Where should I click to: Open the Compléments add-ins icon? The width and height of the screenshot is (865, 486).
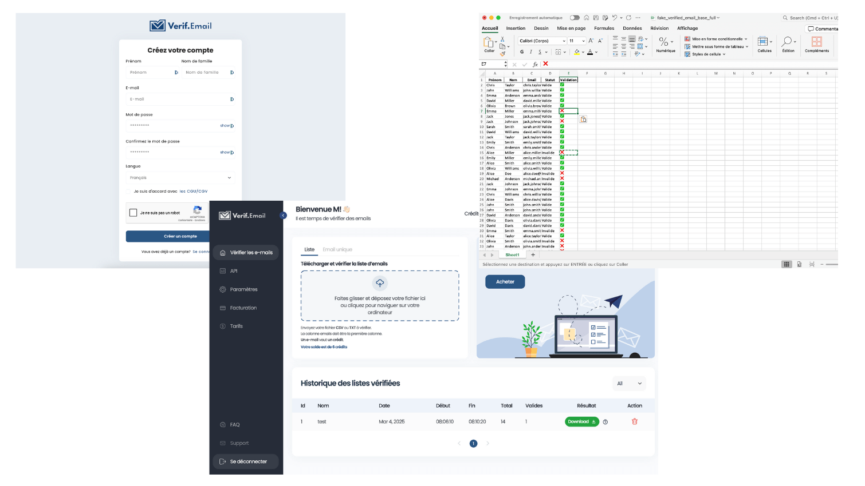(x=817, y=42)
